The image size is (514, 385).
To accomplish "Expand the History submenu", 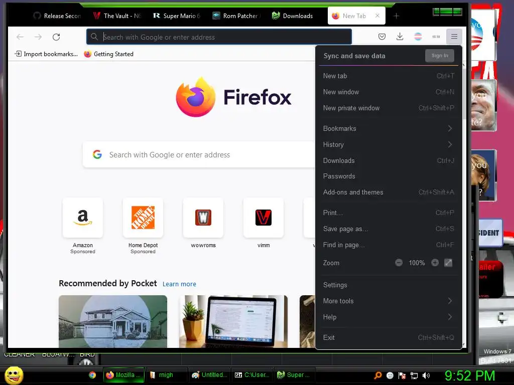I will 389,144.
